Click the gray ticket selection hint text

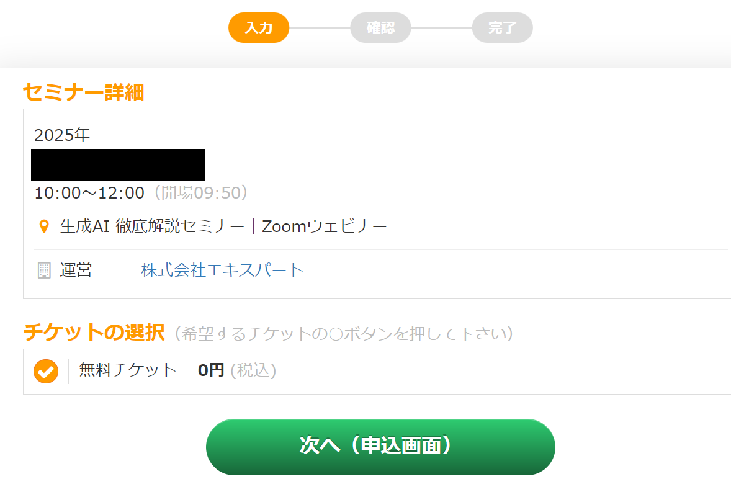(344, 334)
